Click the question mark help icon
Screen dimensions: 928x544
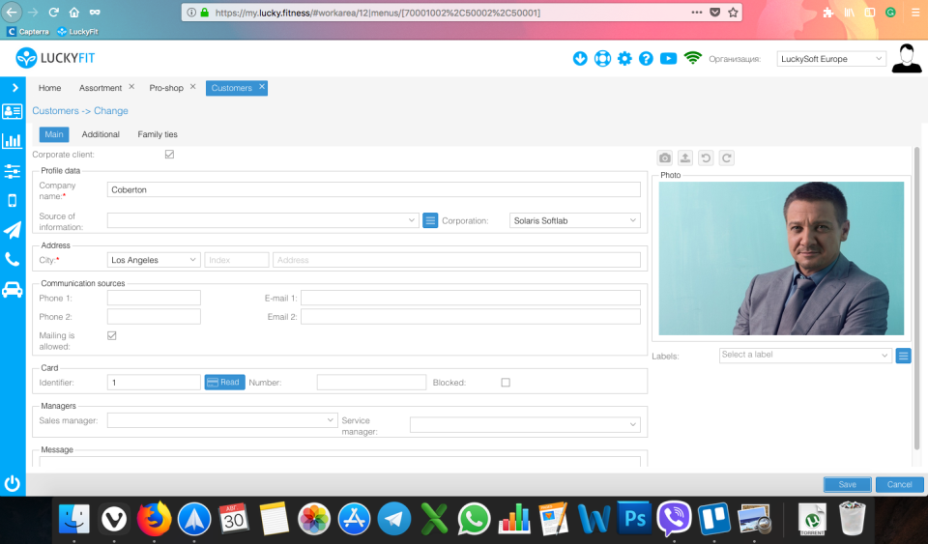point(646,59)
